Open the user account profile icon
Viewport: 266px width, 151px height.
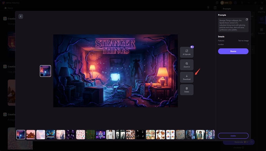pyautogui.click(x=235, y=3)
